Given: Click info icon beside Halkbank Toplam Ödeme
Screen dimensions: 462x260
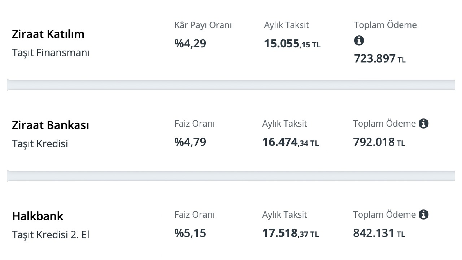Looking at the screenshot, I should coord(423,214).
